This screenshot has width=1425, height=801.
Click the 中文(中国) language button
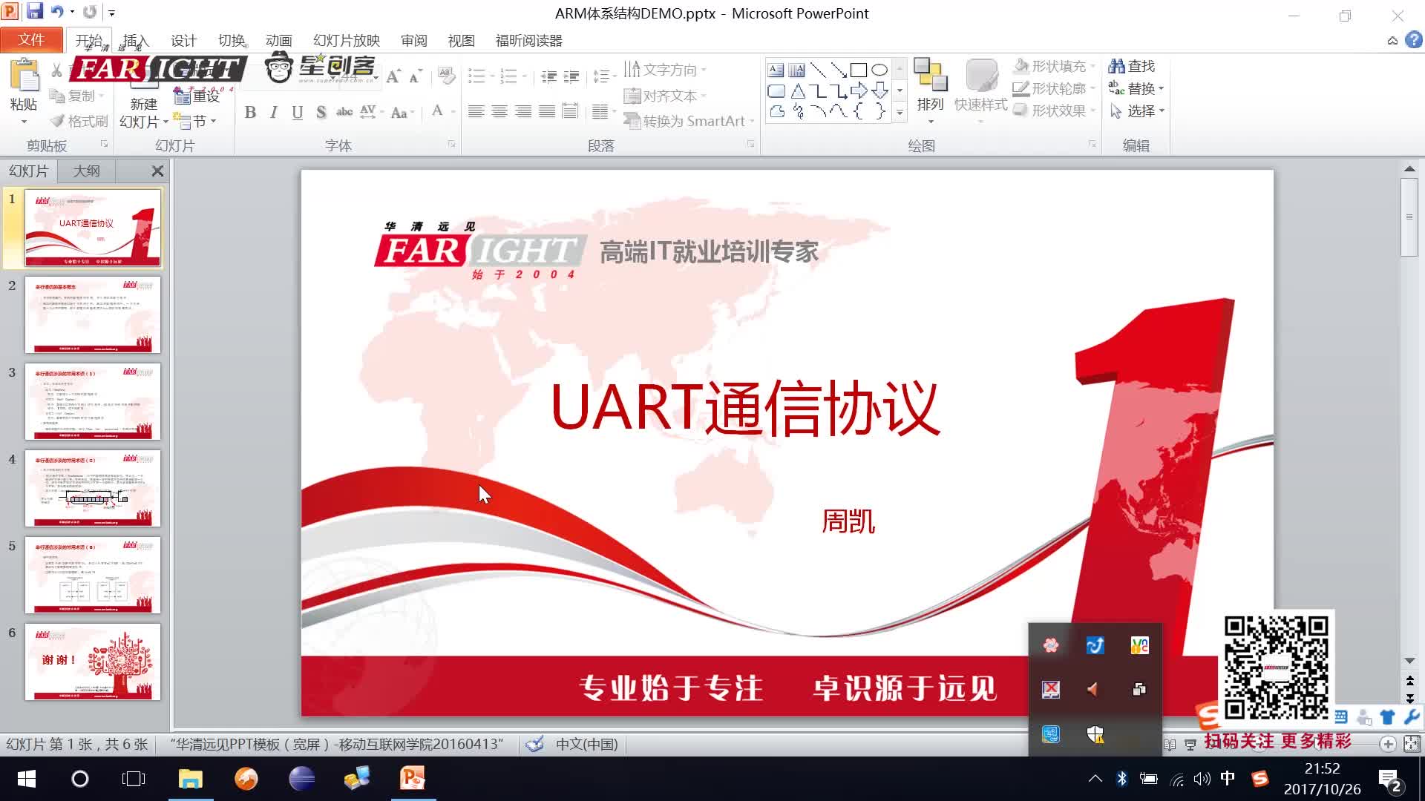click(x=586, y=744)
